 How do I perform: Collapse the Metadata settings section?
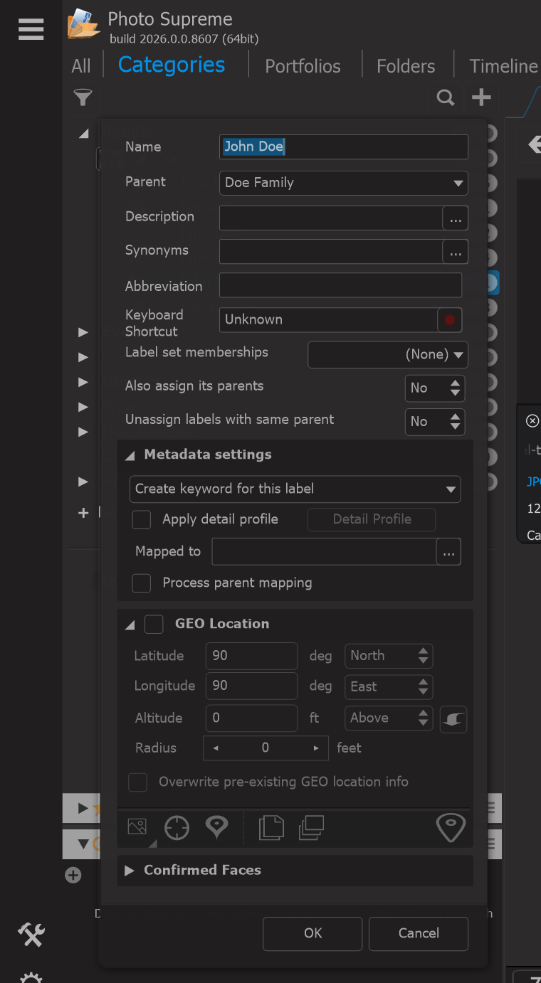pos(130,455)
